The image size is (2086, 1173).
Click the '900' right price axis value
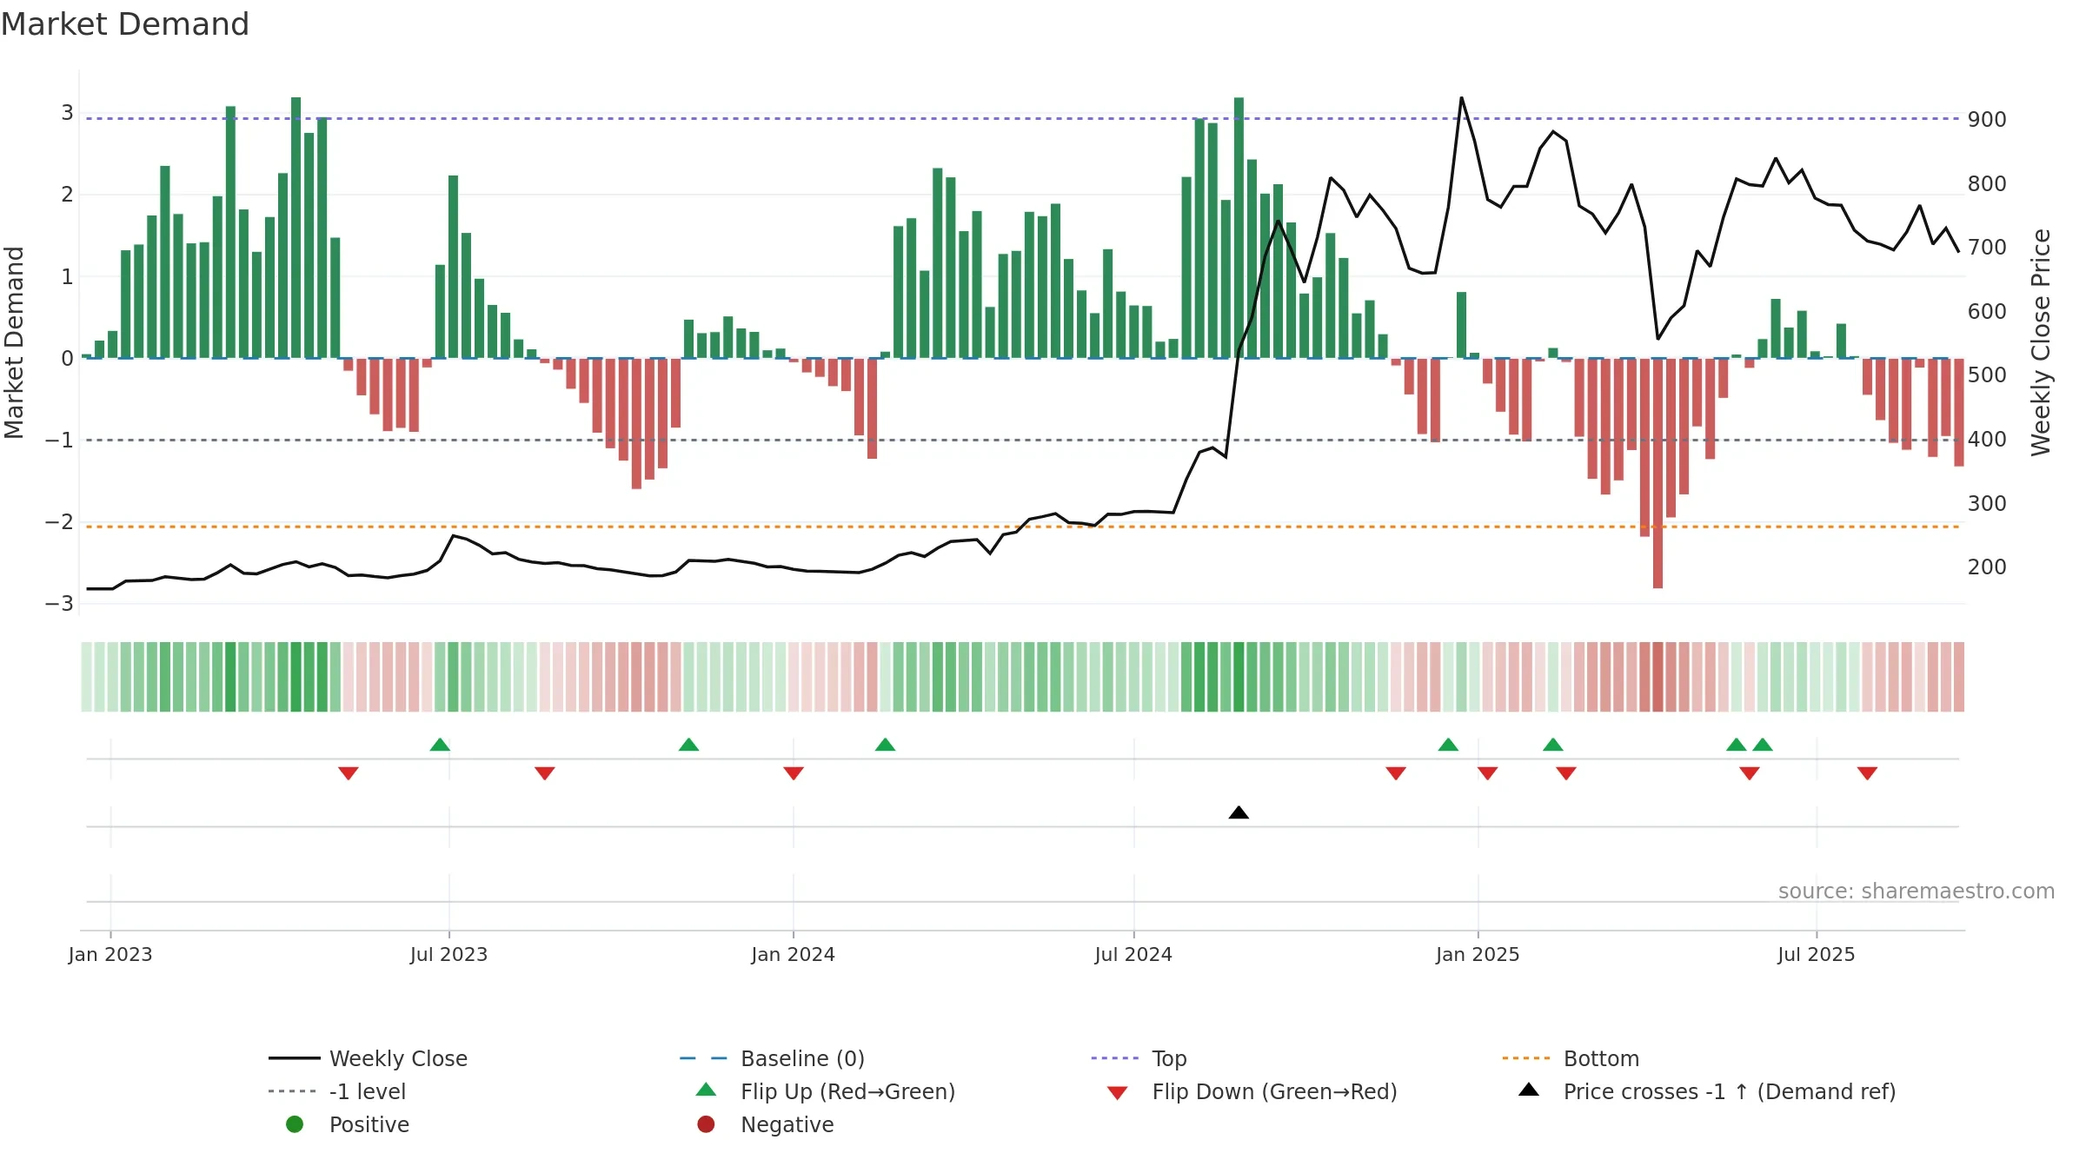coord(1987,119)
